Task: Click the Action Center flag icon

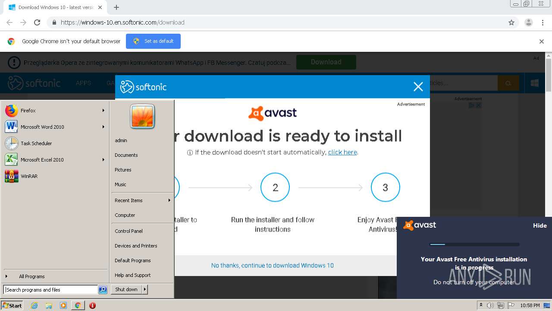Action: point(511,305)
